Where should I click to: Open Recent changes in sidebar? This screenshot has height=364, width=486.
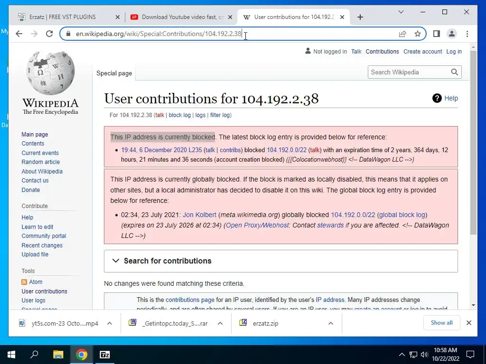pos(42,246)
